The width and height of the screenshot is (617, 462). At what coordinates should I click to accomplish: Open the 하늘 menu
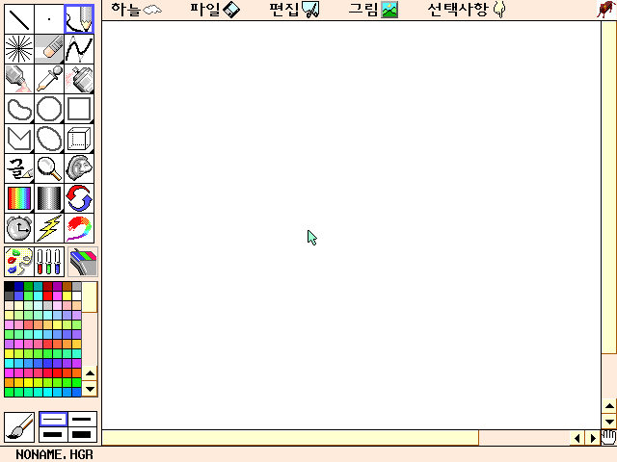pos(136,10)
